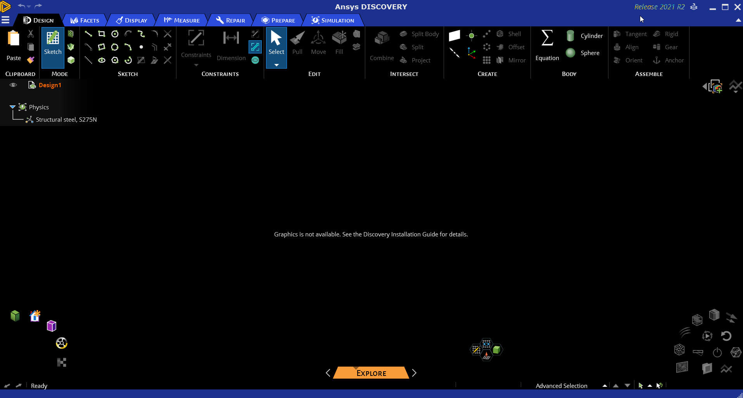
Task: Click the Cut scissors icon
Action: click(x=31, y=34)
